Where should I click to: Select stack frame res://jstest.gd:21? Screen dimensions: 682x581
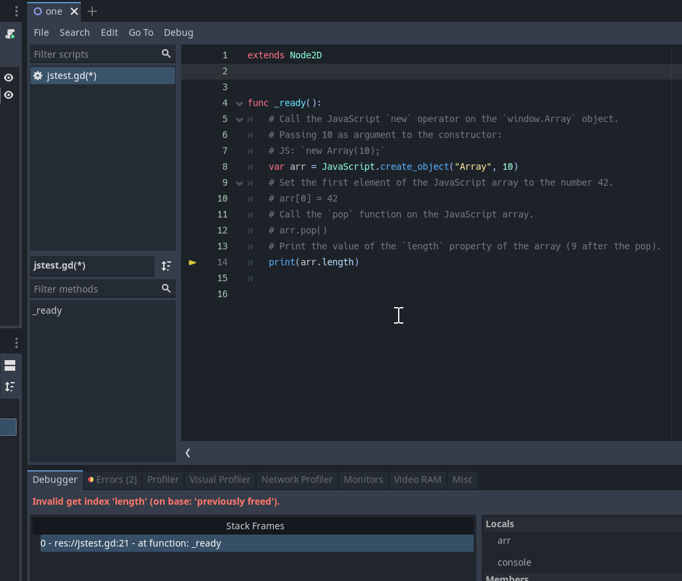pos(131,543)
